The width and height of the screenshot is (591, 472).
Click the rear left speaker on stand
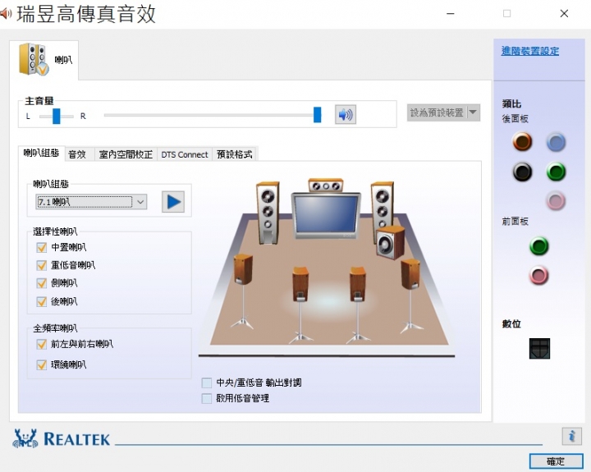300,305
